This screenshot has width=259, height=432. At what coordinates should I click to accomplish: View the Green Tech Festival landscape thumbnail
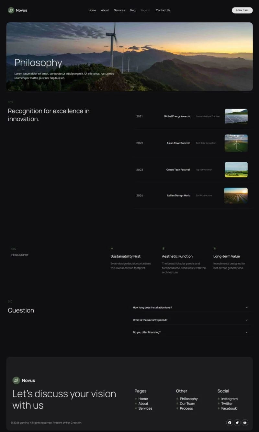pos(236,170)
